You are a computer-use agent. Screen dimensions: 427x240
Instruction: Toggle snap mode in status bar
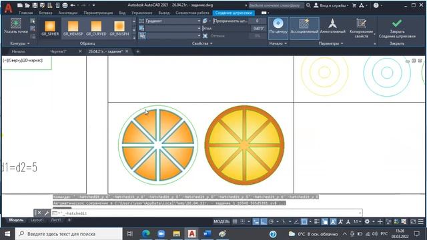(x=242, y=221)
